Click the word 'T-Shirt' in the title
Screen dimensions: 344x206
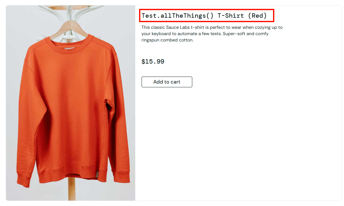tap(231, 16)
